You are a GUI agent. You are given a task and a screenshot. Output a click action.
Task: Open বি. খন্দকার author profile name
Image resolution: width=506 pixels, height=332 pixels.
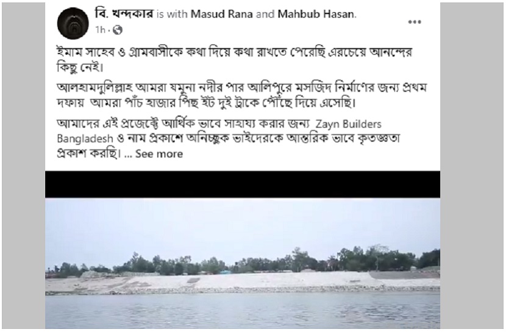click(124, 14)
